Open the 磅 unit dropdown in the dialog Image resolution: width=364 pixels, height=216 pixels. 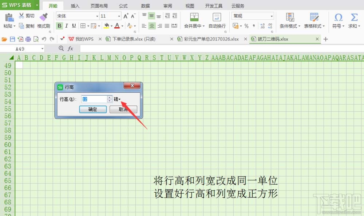[118, 99]
